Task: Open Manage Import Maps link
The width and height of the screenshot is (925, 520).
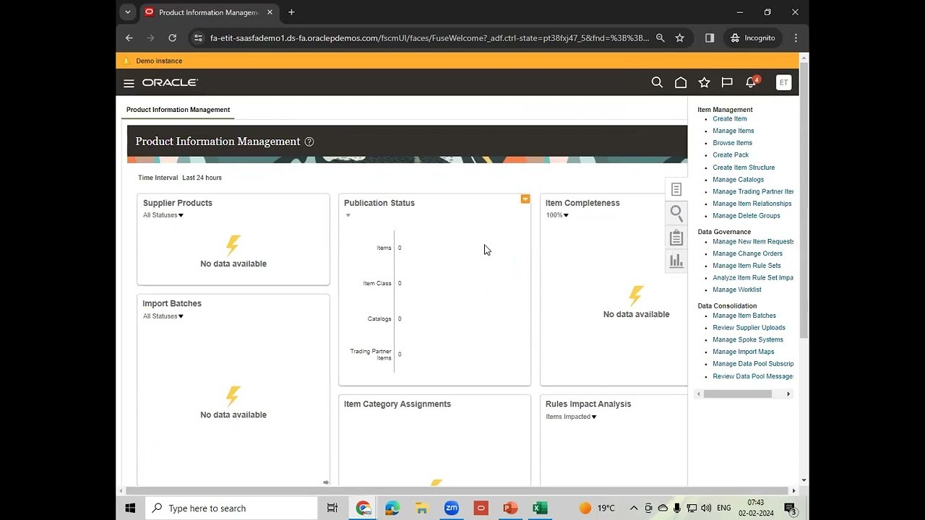Action: [x=744, y=352]
